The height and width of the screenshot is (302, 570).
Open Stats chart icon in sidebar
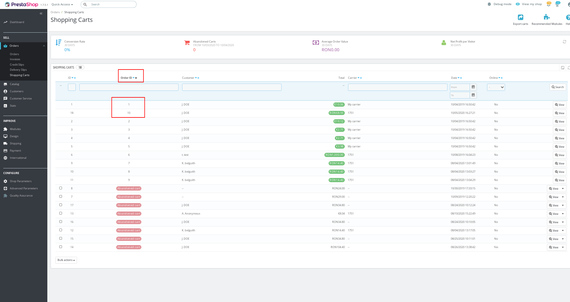pyautogui.click(x=5, y=106)
